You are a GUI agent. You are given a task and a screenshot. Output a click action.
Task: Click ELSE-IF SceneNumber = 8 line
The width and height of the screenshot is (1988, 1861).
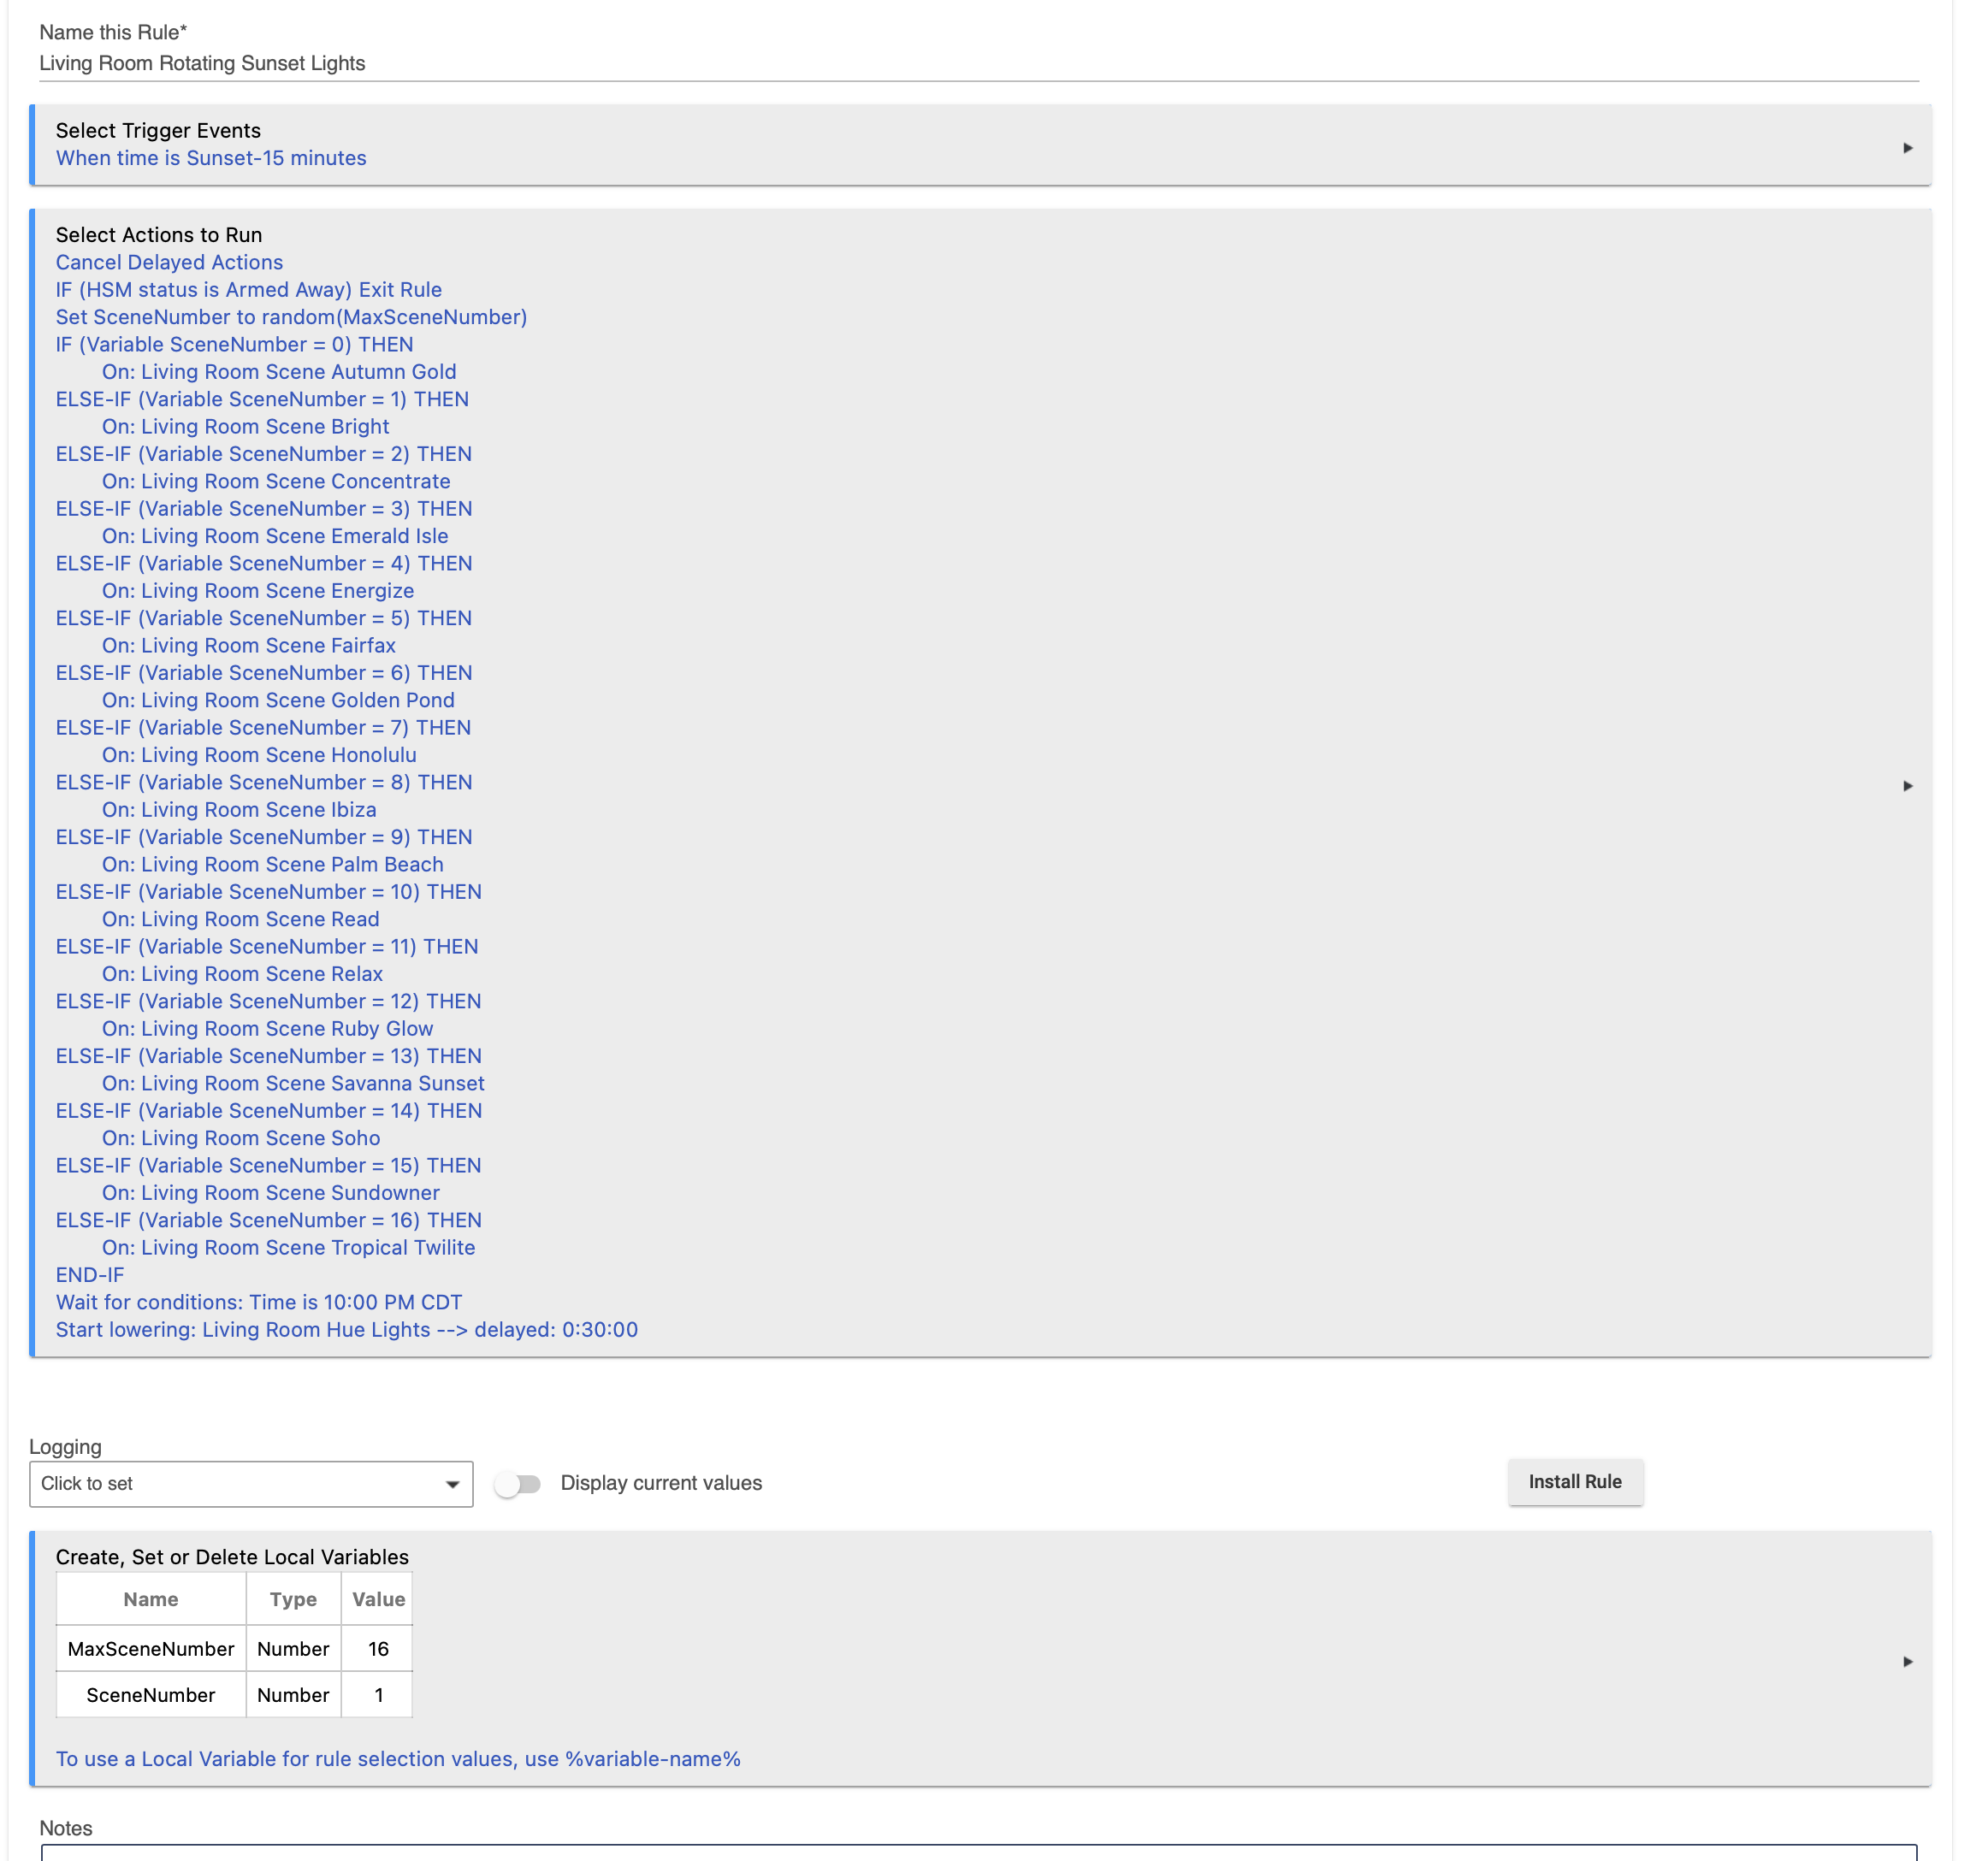click(264, 782)
